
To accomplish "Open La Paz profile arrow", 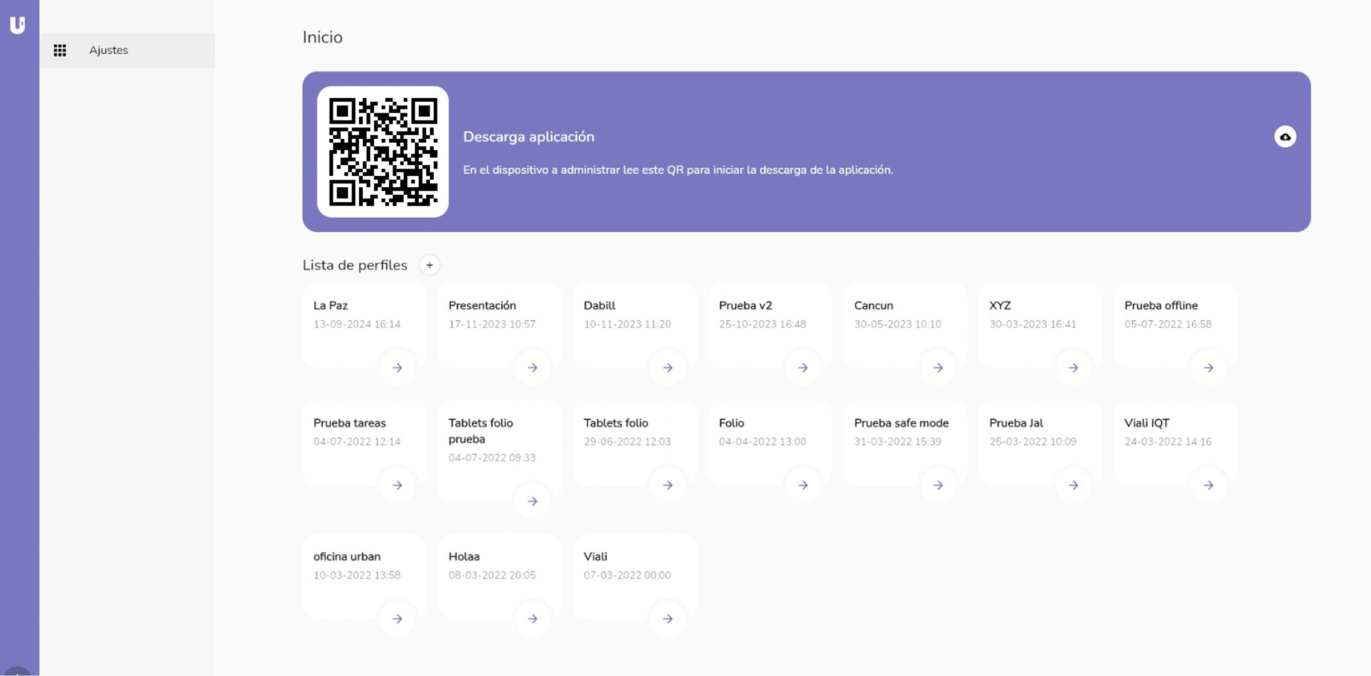I will click(397, 368).
